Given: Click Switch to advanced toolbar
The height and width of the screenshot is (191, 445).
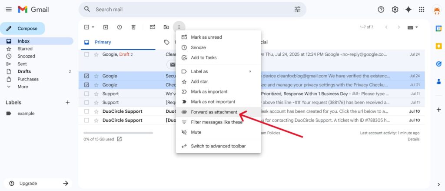Looking at the screenshot, I should point(218,146).
